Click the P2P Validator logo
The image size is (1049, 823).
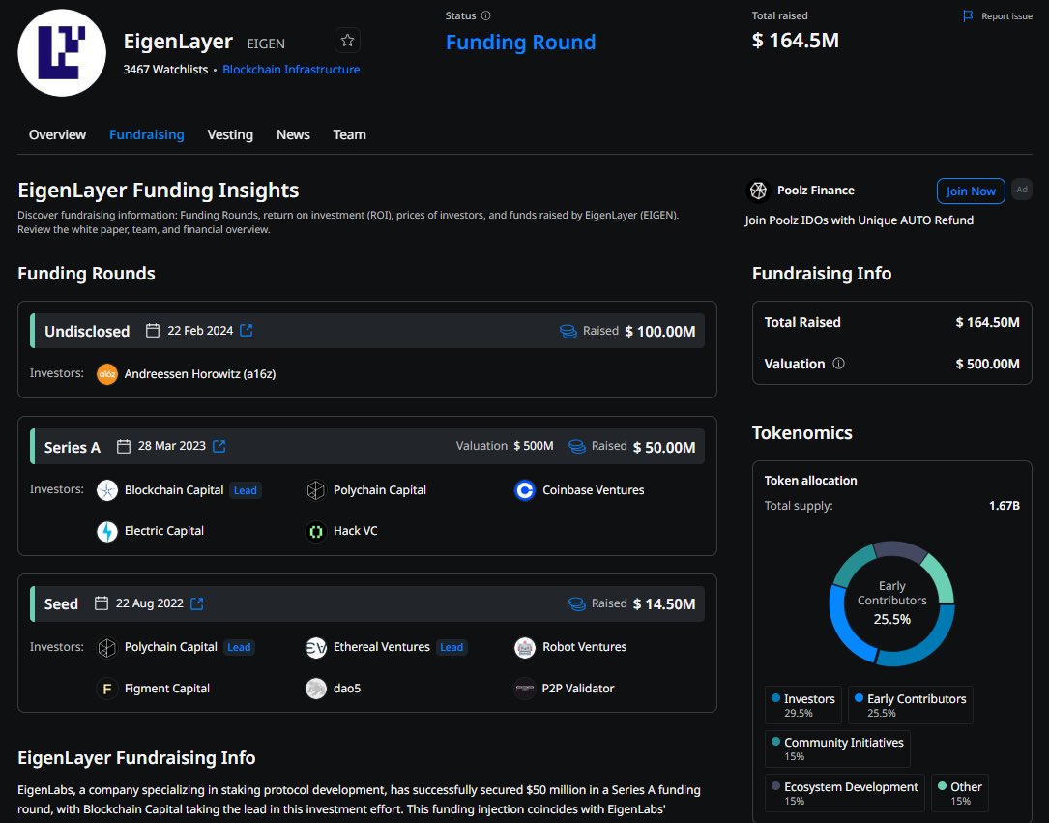(x=524, y=688)
